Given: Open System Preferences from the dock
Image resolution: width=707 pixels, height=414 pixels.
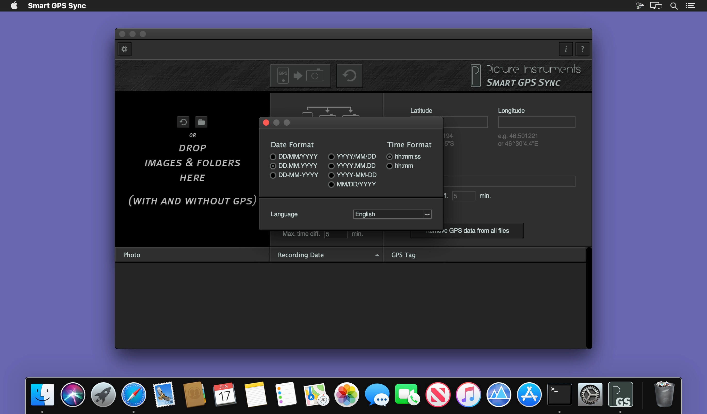Looking at the screenshot, I should (590, 394).
